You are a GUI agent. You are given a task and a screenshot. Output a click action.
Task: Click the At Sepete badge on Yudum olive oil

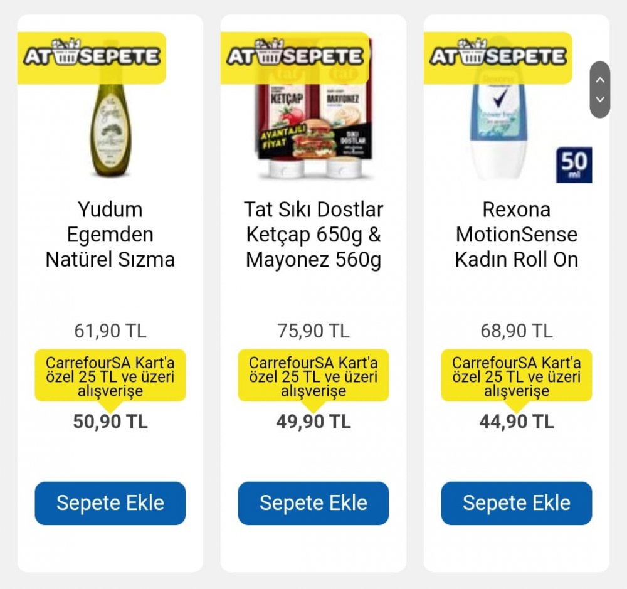[92, 58]
